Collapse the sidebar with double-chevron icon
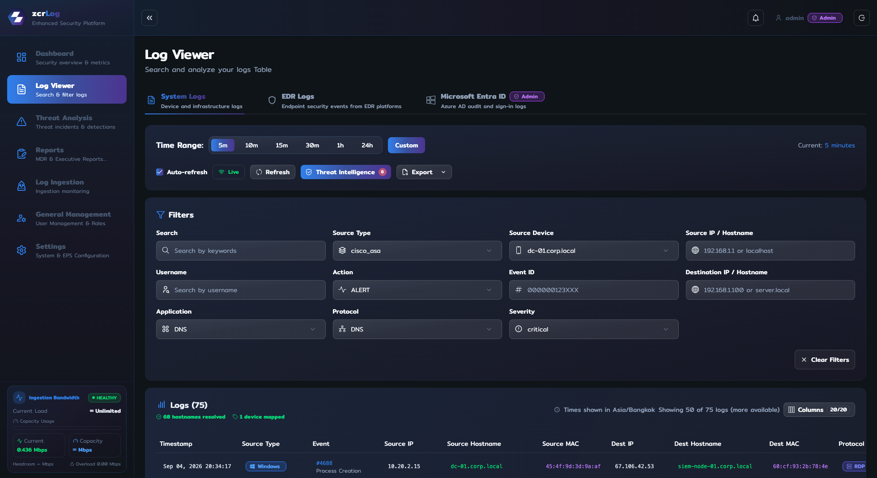 pyautogui.click(x=149, y=18)
